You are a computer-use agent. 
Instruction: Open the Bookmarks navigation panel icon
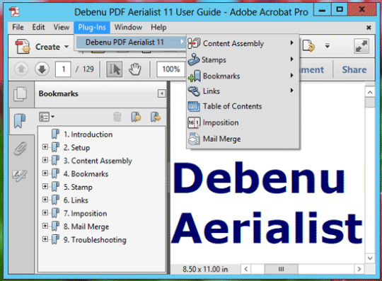click(x=20, y=121)
